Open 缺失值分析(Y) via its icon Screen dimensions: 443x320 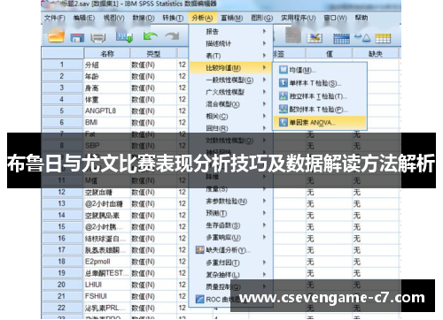click(x=200, y=250)
